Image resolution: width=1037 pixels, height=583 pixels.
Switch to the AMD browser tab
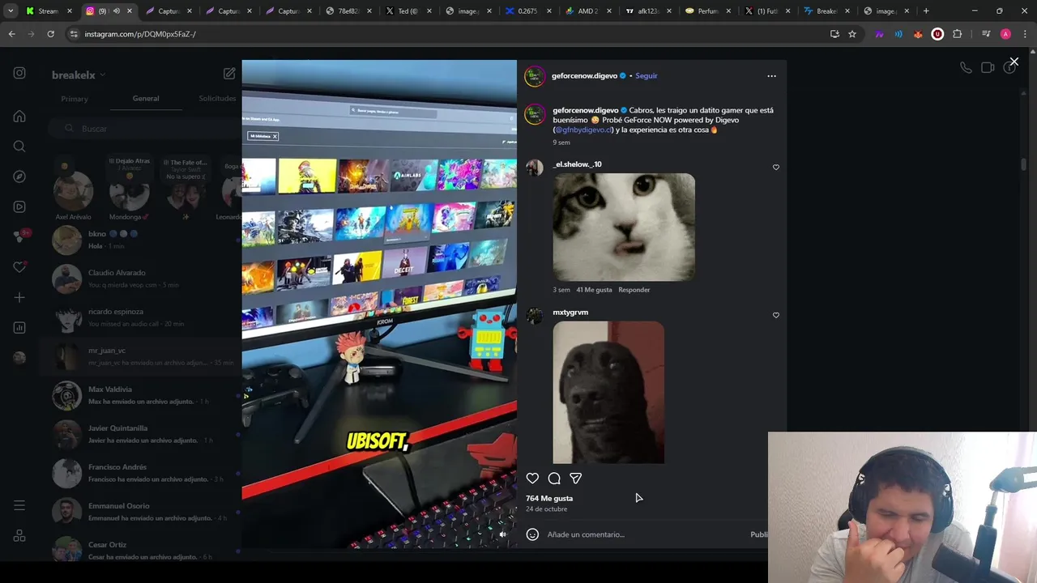click(x=586, y=11)
